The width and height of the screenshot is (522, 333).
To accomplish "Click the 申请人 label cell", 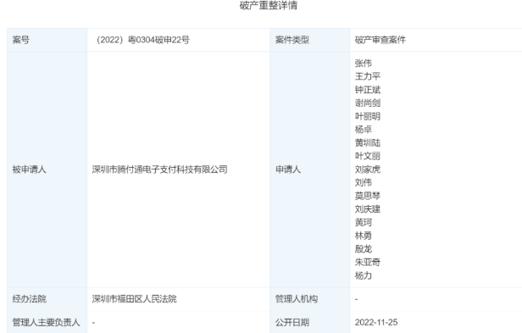I will tap(310, 169).
